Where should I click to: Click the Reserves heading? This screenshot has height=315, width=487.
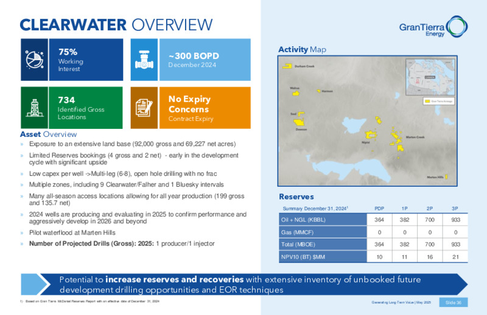point(296,197)
